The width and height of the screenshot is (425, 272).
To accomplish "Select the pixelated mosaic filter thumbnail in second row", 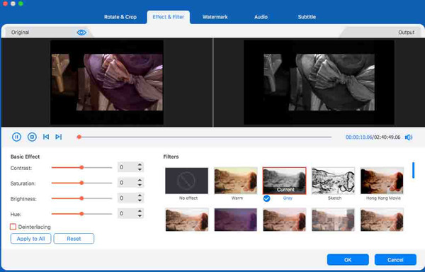I will (x=333, y=220).
